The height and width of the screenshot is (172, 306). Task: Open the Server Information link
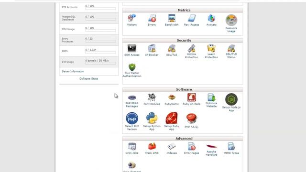(73, 71)
